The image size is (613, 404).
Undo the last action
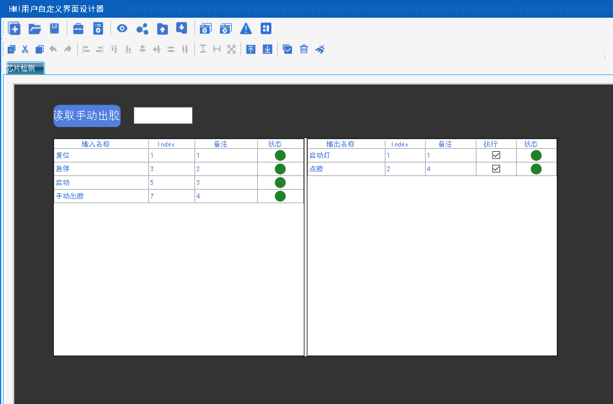pyautogui.click(x=54, y=49)
